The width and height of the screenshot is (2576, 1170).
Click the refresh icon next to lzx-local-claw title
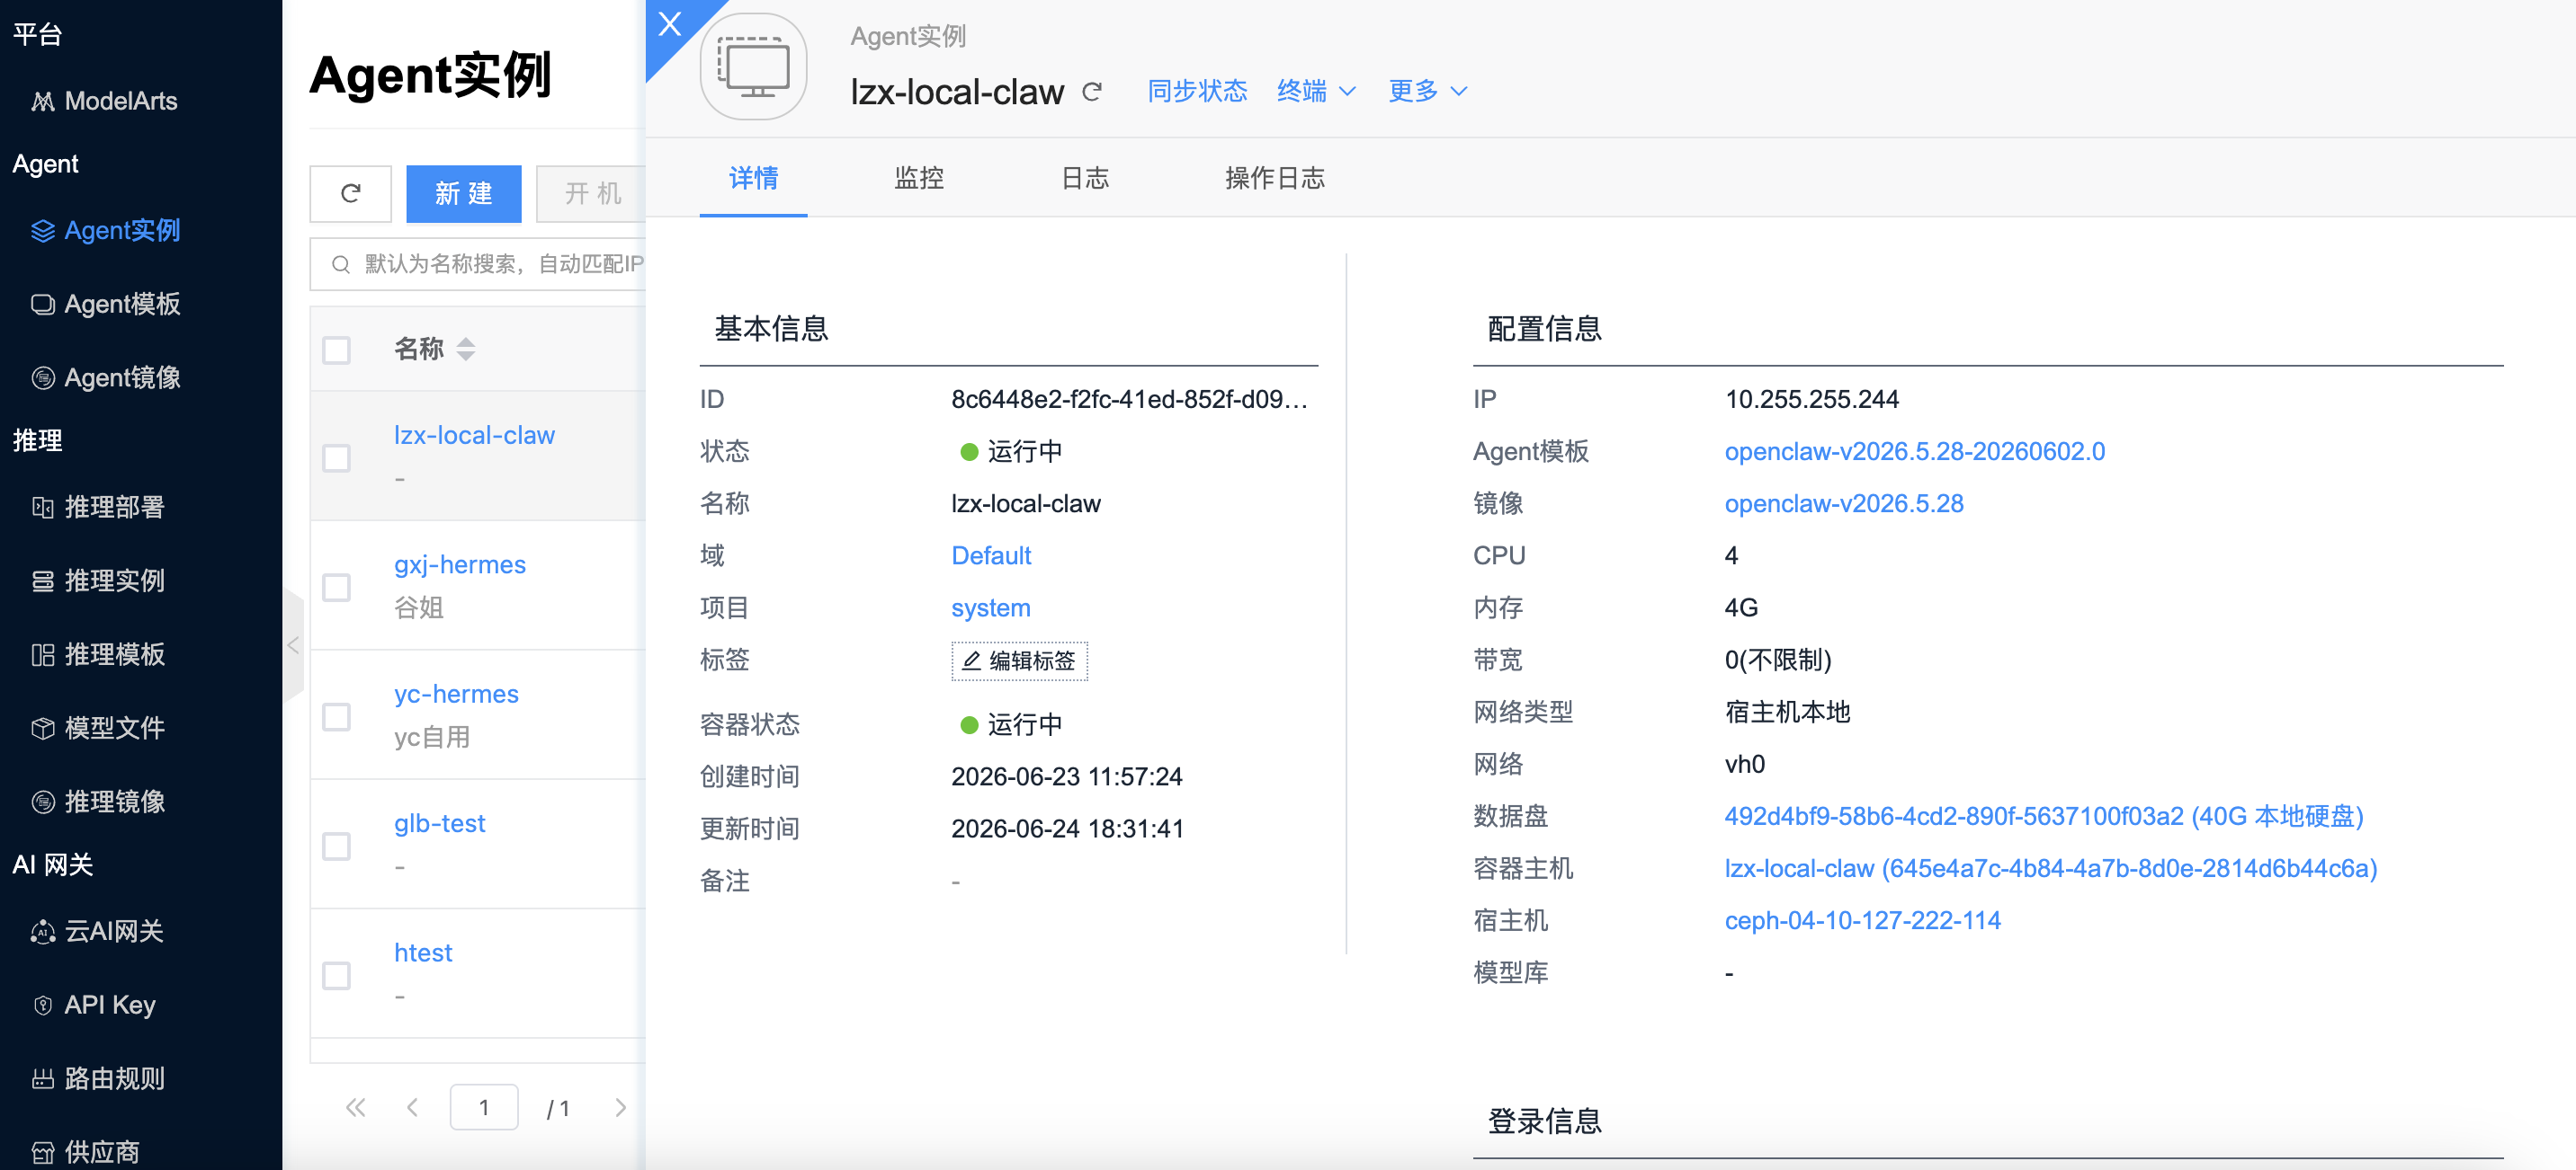pyautogui.click(x=1092, y=92)
